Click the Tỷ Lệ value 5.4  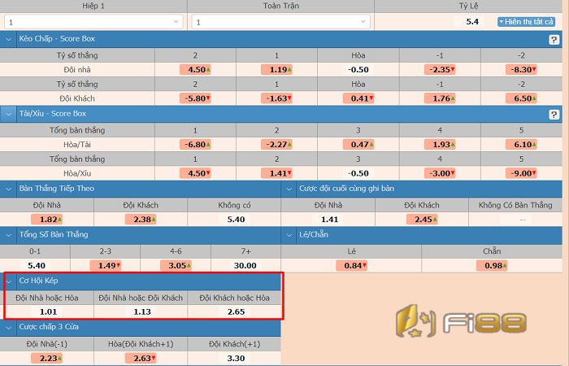coord(471,22)
